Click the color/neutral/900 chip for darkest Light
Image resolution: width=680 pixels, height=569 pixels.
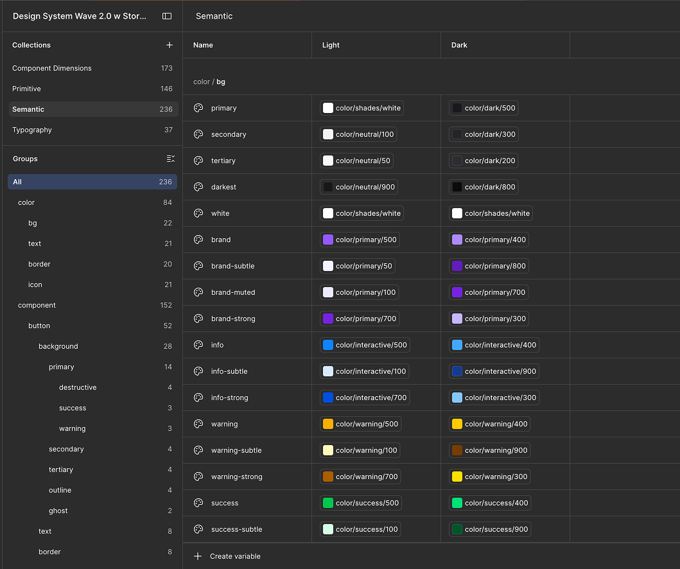tap(359, 187)
